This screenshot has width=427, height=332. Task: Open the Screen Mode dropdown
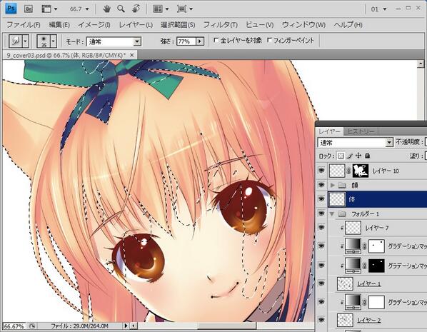(x=185, y=9)
